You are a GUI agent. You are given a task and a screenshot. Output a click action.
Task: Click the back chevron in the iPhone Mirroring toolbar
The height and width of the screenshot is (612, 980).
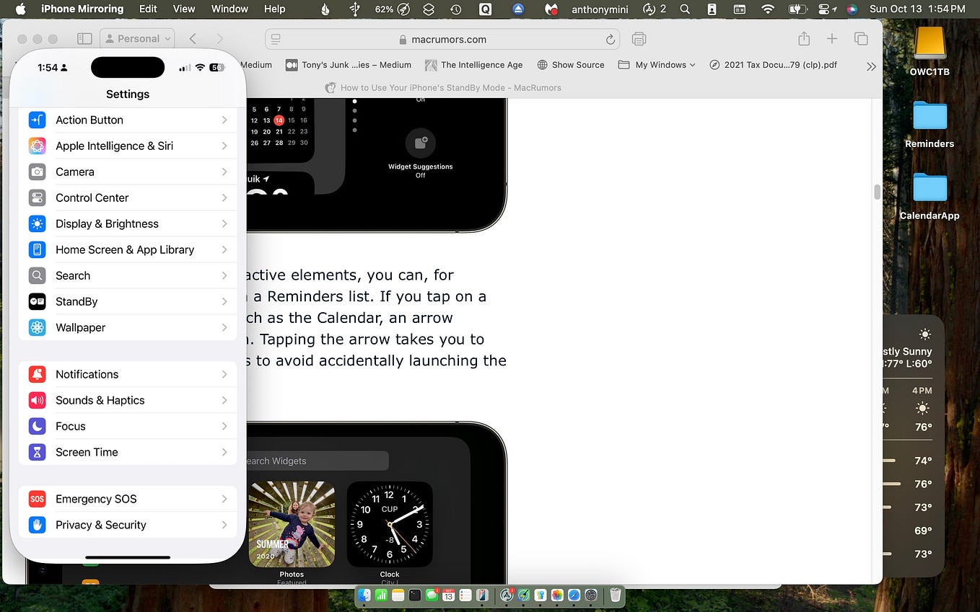[x=193, y=38]
